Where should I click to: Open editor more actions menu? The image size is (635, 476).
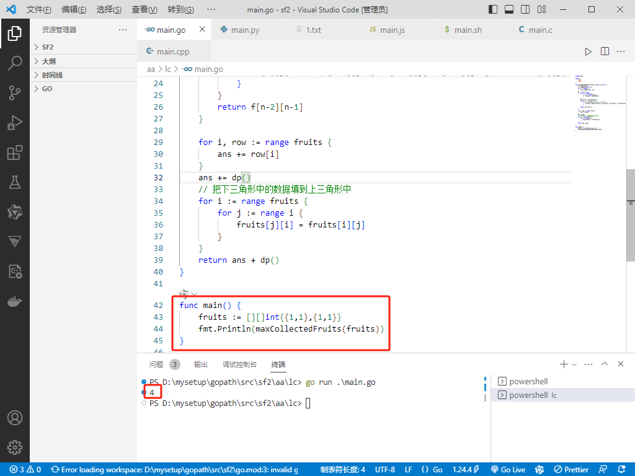point(621,51)
